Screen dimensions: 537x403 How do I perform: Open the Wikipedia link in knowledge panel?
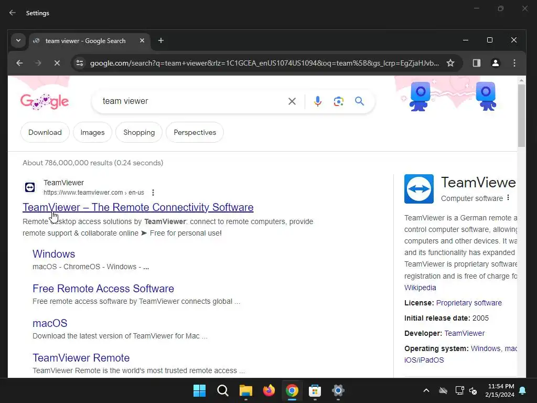420,288
